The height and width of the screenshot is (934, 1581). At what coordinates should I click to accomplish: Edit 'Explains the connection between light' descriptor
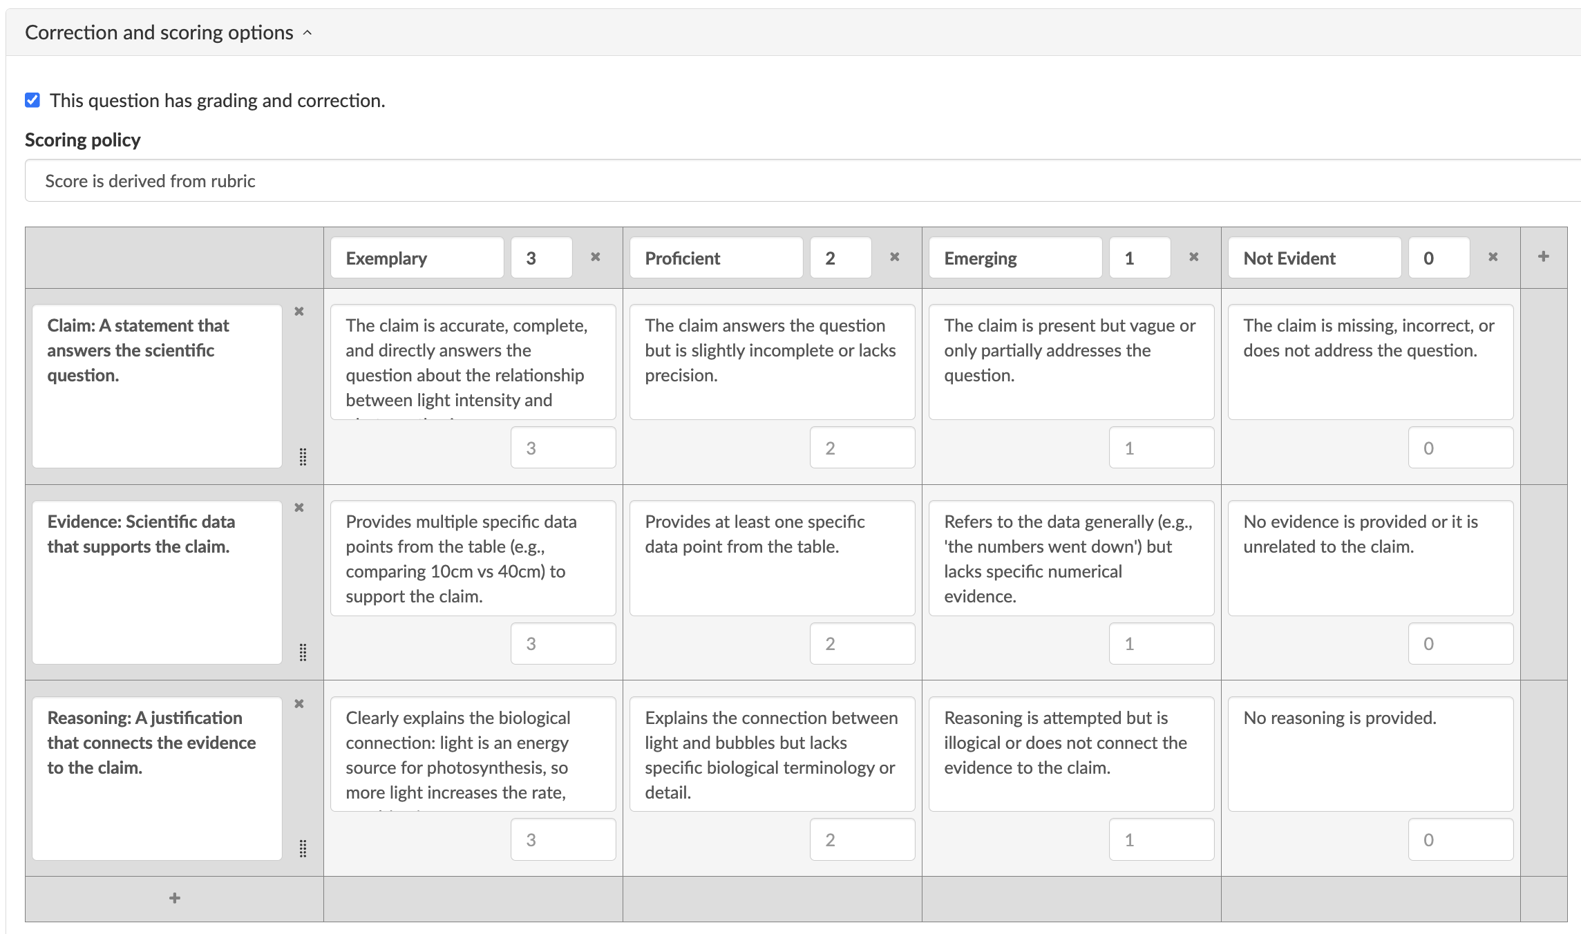[x=773, y=754]
